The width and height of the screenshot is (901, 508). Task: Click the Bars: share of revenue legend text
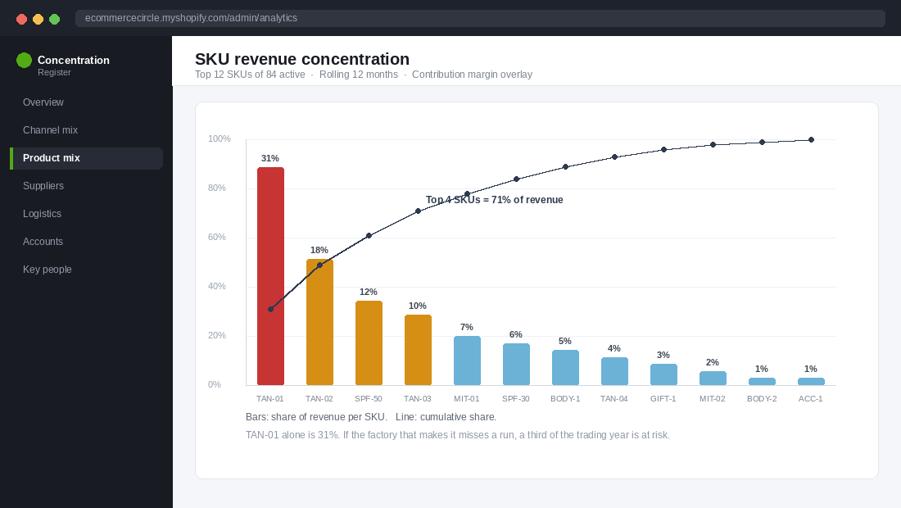(x=316, y=417)
